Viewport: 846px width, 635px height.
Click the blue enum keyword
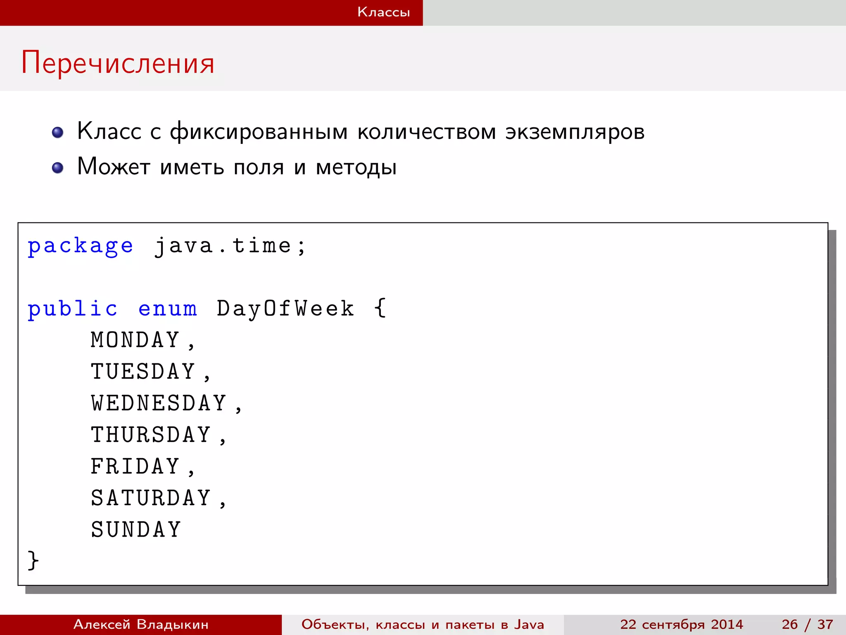point(168,309)
